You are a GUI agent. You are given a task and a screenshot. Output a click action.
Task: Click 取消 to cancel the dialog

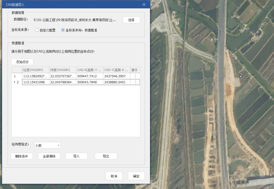[114, 176]
